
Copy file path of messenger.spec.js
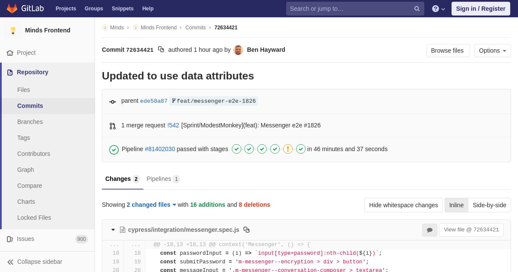click(x=246, y=230)
